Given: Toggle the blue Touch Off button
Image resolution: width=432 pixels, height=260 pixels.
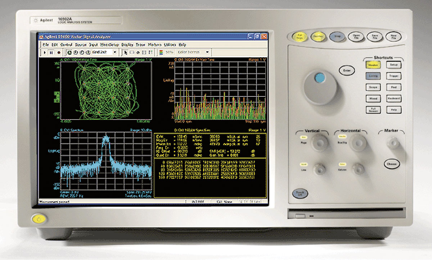Looking at the screenshot, I should pyautogui.click(x=300, y=193).
